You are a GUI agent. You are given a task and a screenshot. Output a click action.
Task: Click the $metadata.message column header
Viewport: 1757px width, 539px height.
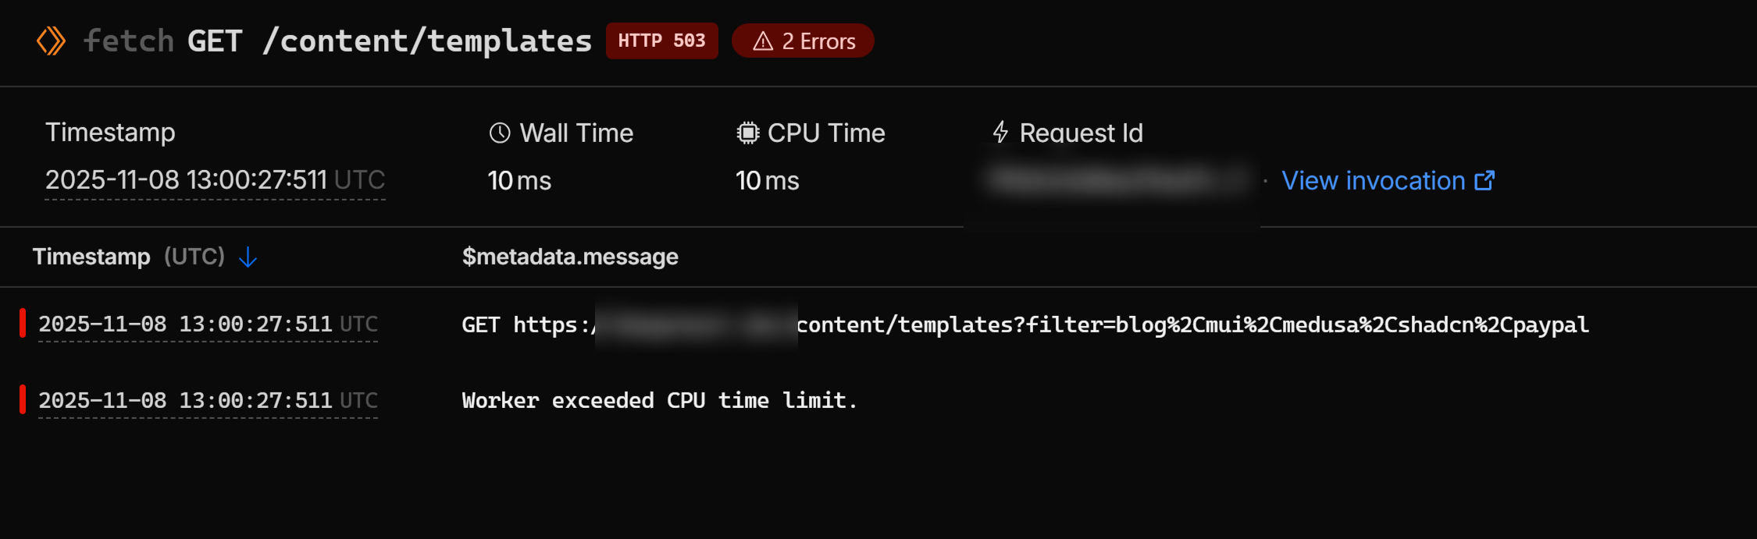pos(570,257)
